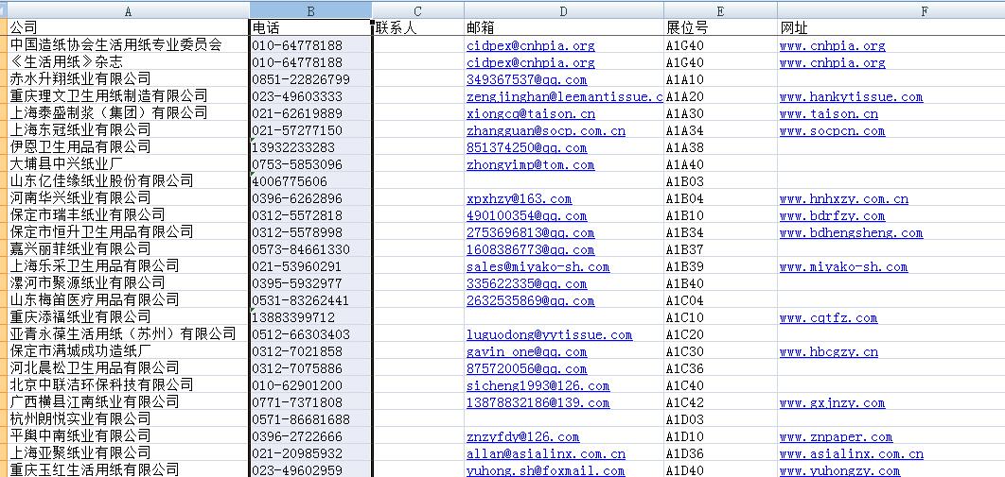The width and height of the screenshot is (1005, 477).
Task: Select column F header
Action: pos(924,11)
